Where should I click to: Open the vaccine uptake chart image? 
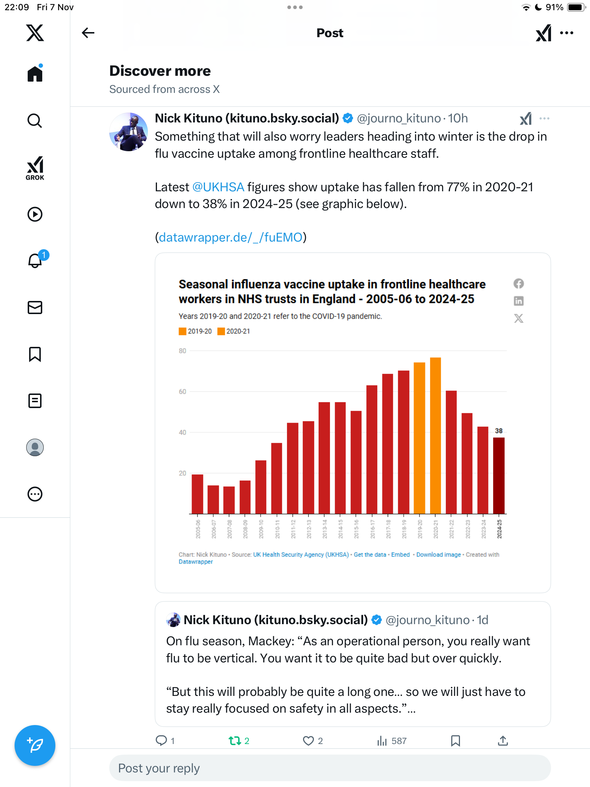tap(353, 423)
